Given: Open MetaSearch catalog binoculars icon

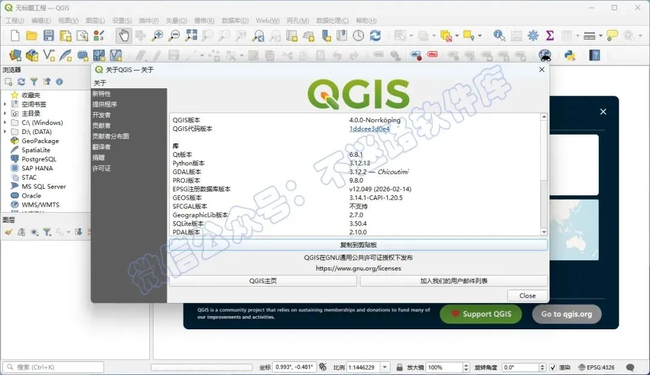Looking at the screenshot, I should 545,55.
